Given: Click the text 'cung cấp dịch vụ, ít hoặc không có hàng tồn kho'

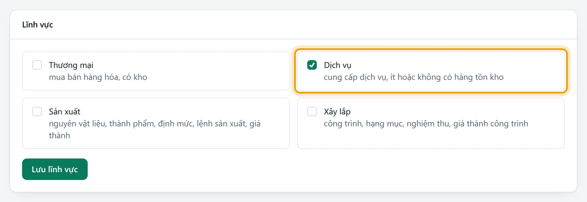Looking at the screenshot, I should pyautogui.click(x=413, y=77).
